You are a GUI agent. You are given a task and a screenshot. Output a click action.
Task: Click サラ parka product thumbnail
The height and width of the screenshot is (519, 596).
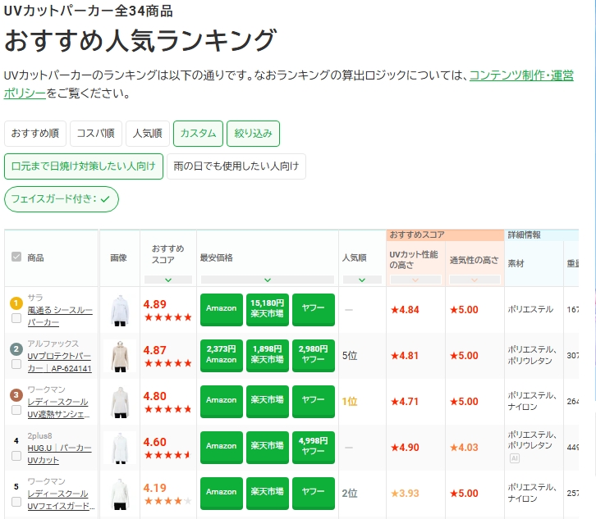point(120,310)
